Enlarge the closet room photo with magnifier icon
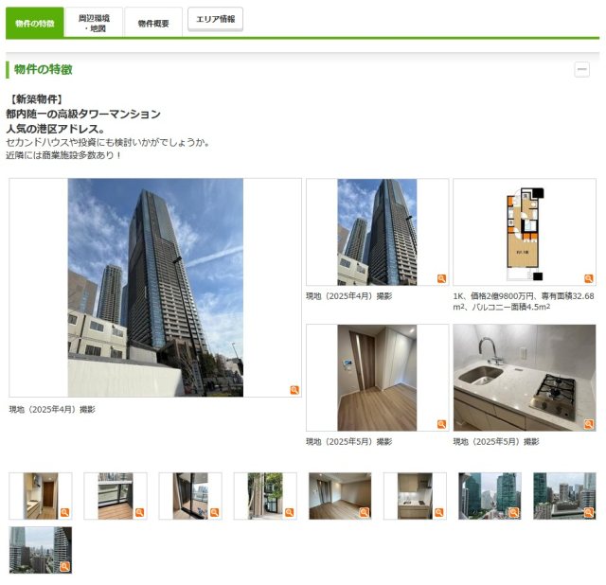Image resolution: width=606 pixels, height=585 pixels. [441, 424]
